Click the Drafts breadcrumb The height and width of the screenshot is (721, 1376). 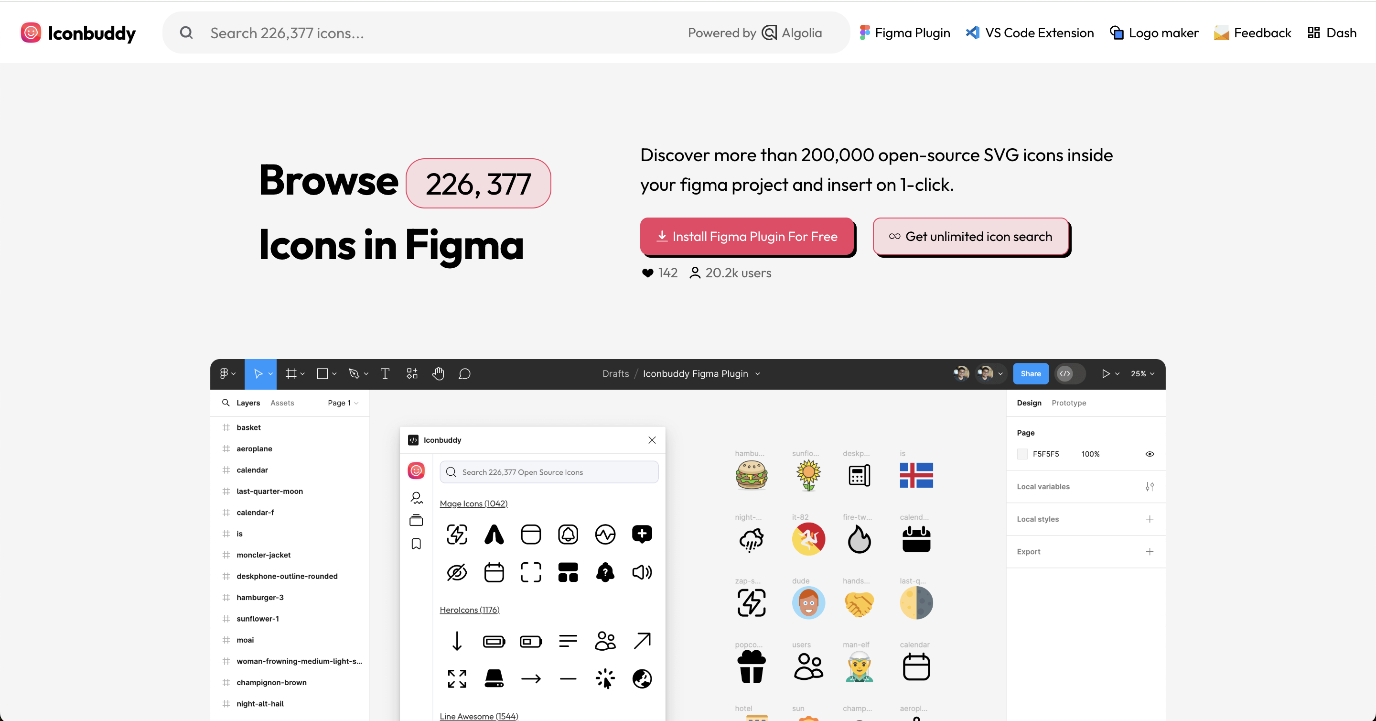coord(615,373)
